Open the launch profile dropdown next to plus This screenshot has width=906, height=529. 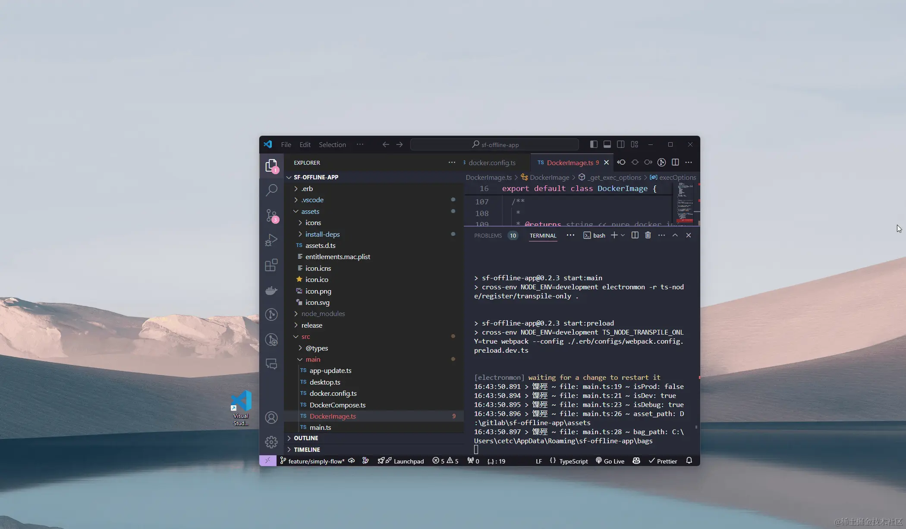click(623, 235)
